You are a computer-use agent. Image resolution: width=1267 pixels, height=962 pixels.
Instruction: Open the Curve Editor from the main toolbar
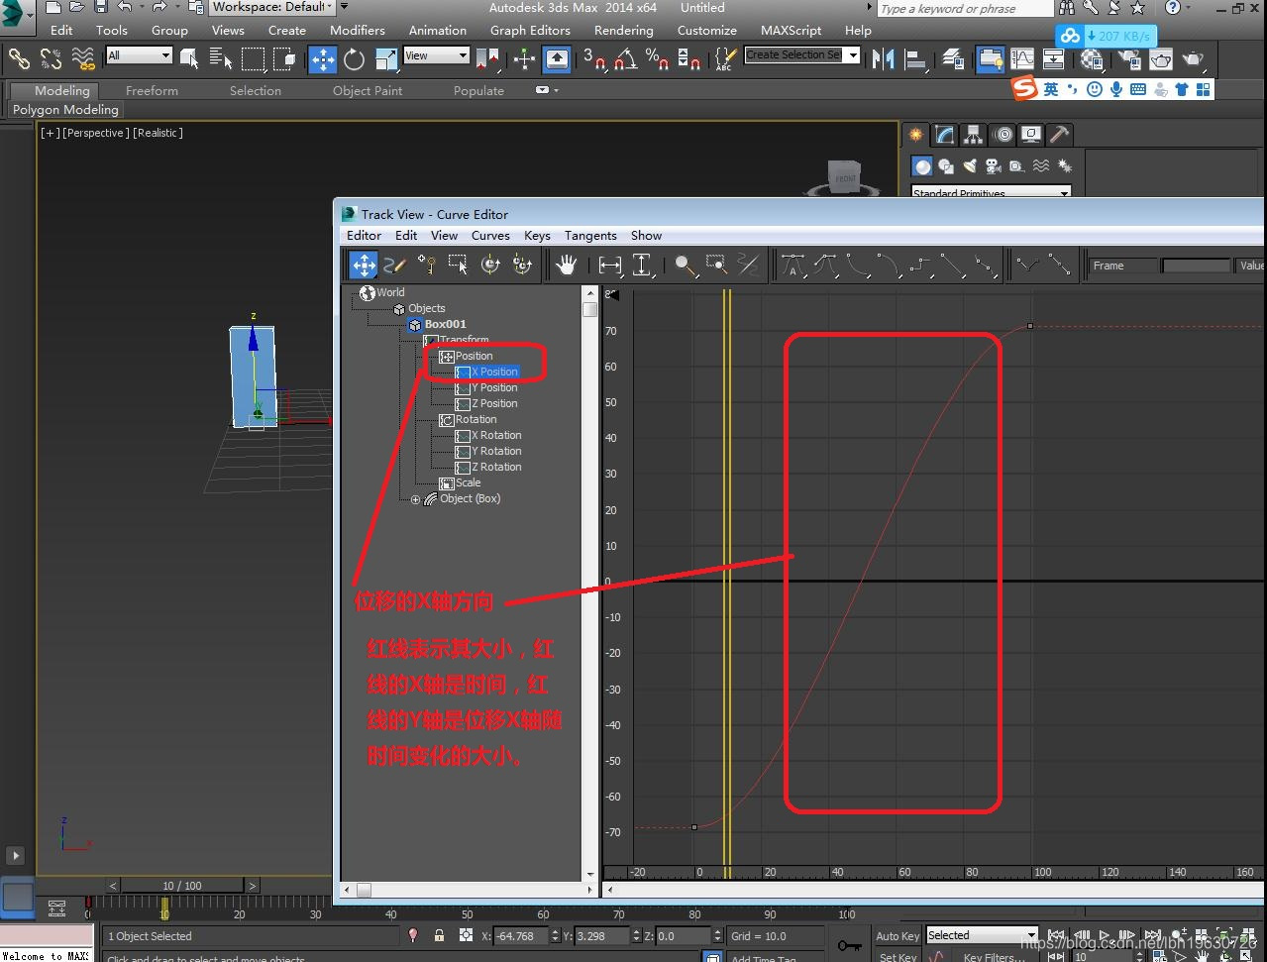pos(1022,59)
